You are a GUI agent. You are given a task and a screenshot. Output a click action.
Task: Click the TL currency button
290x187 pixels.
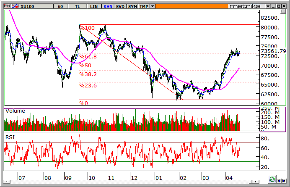point(78,7)
